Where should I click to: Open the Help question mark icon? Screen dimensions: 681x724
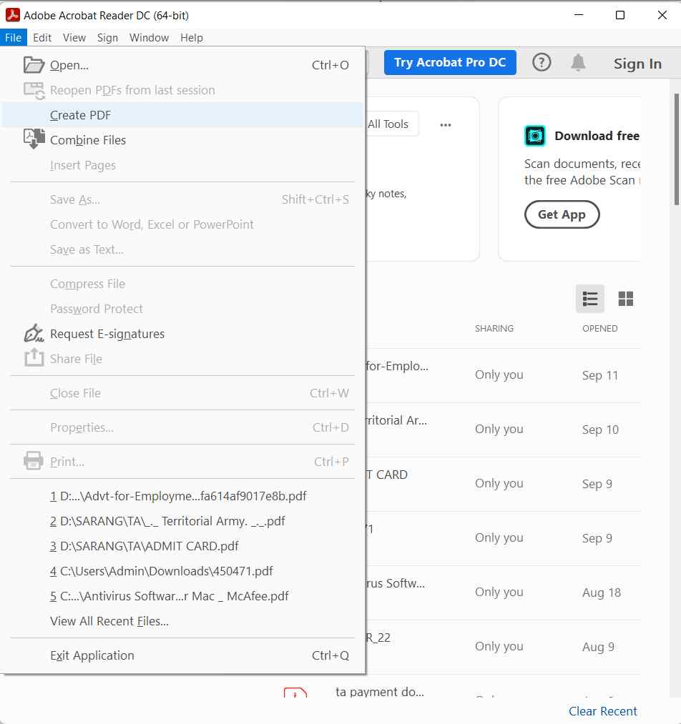coord(542,62)
